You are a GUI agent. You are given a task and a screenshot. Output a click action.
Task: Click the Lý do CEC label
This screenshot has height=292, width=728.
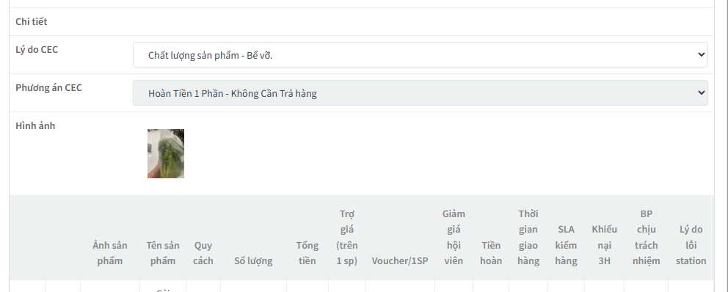click(37, 50)
